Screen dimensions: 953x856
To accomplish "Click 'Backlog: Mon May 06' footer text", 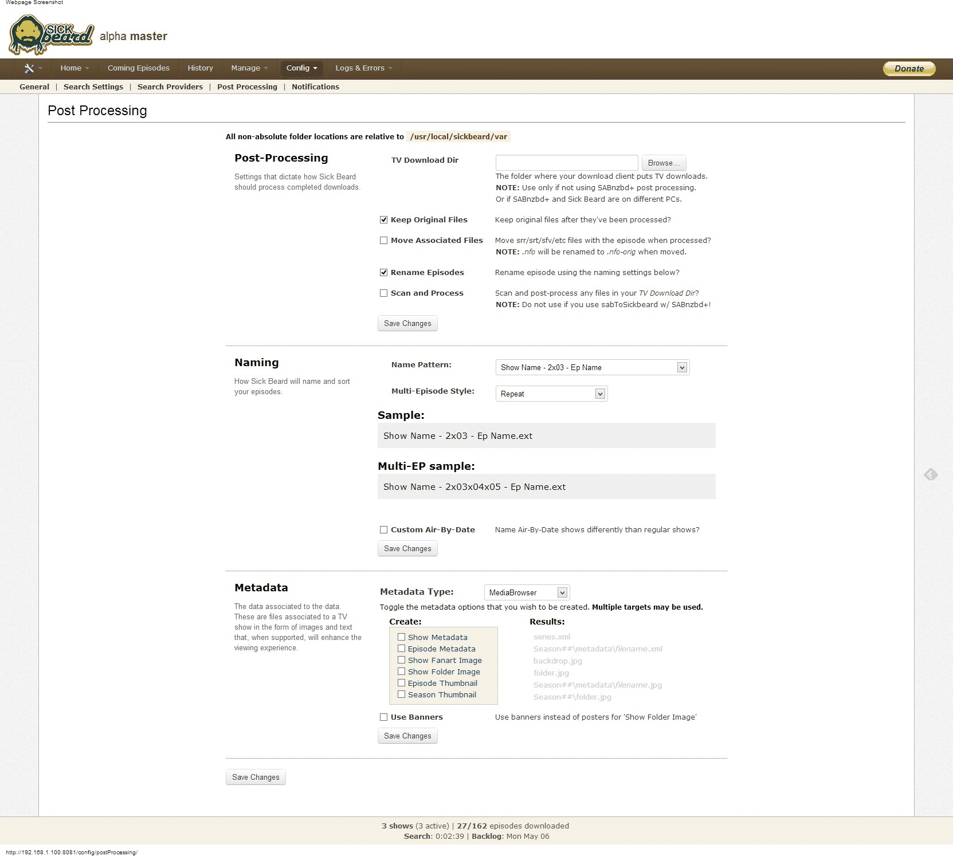I will click(x=511, y=837).
